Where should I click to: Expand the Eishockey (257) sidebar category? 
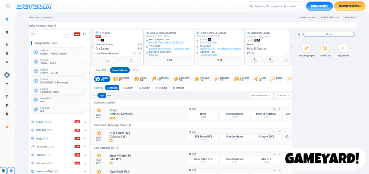(x=85, y=155)
